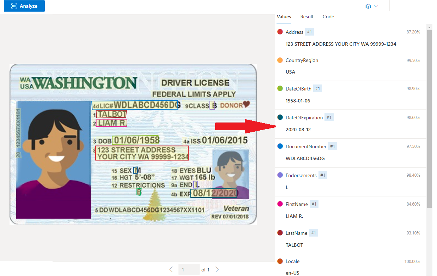The width and height of the screenshot is (437, 276).
Task: Click the #1 badge next to Address
Action: (309, 31)
